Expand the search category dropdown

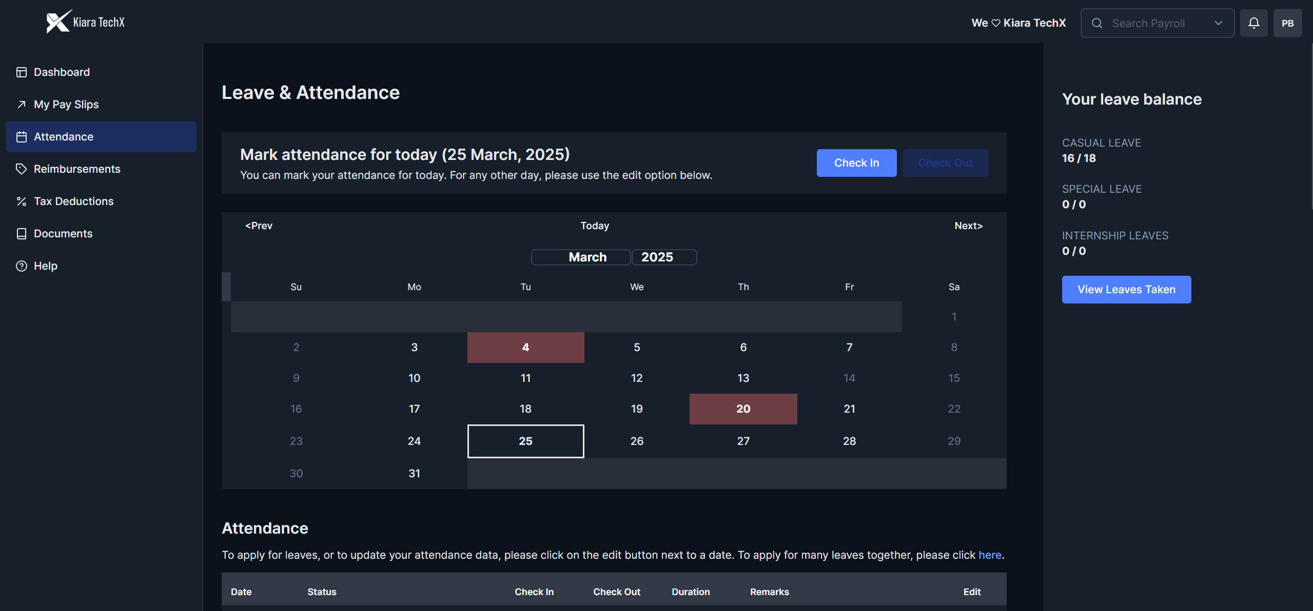[1219, 23]
